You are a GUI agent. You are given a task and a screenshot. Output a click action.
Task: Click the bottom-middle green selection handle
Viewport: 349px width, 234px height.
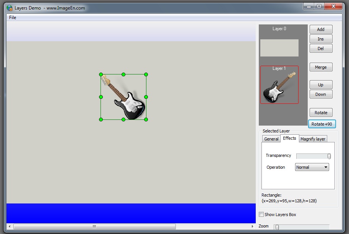[x=123, y=119]
